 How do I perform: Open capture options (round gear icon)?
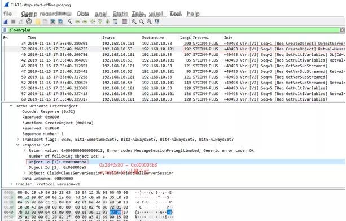[x=29, y=21]
